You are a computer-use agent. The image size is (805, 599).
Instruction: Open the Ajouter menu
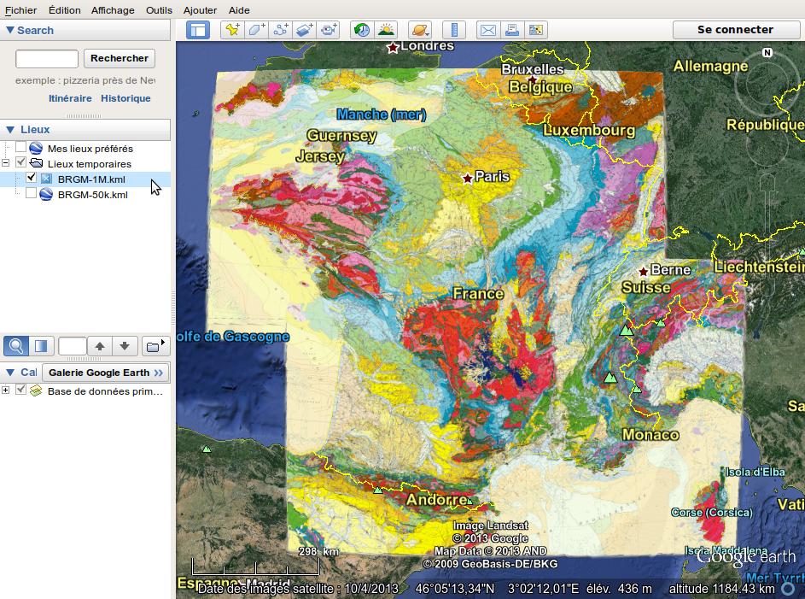[201, 10]
